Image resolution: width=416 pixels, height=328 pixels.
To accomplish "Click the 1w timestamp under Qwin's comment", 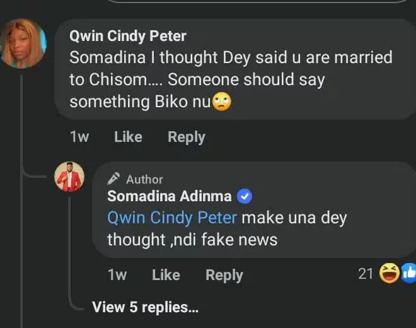I will pos(79,137).
